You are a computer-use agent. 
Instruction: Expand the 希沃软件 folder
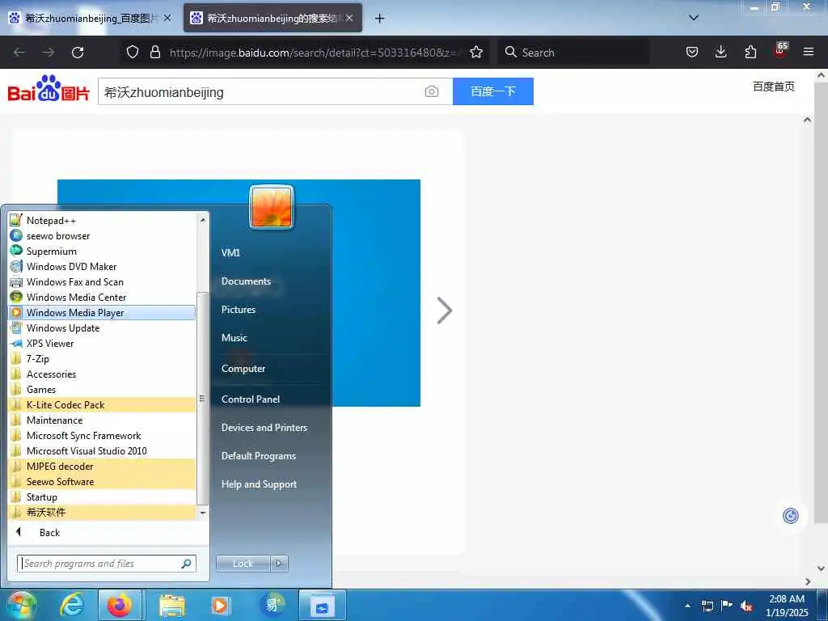pos(102,512)
